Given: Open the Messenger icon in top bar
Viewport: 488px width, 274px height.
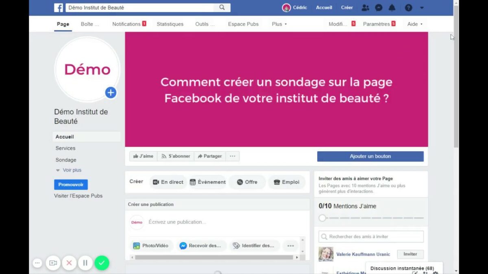Looking at the screenshot, I should pyautogui.click(x=379, y=8).
